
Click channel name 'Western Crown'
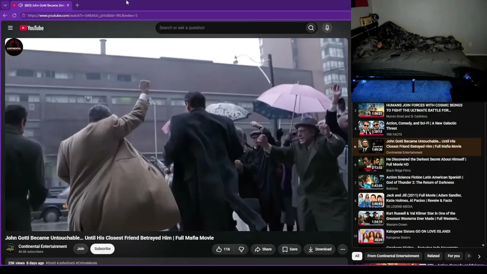396,225
